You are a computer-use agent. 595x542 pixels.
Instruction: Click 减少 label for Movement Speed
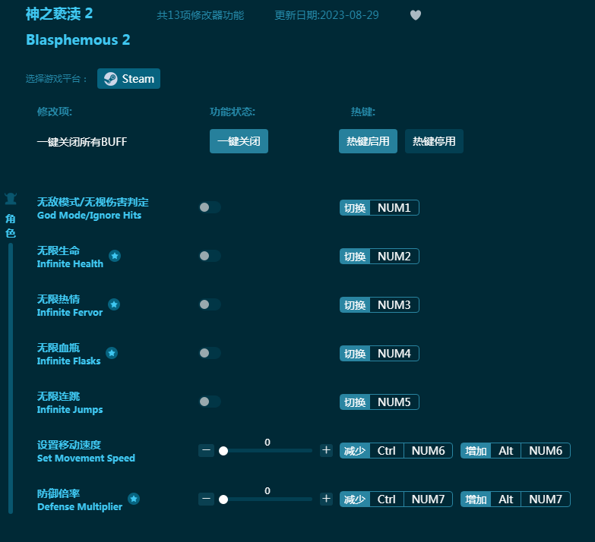(x=355, y=451)
